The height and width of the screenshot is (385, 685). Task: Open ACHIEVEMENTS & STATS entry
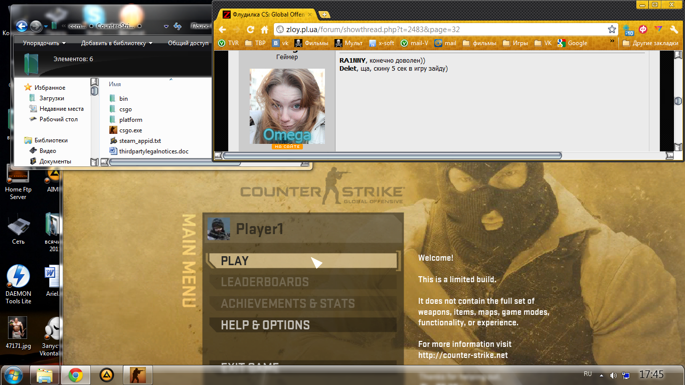click(302, 304)
